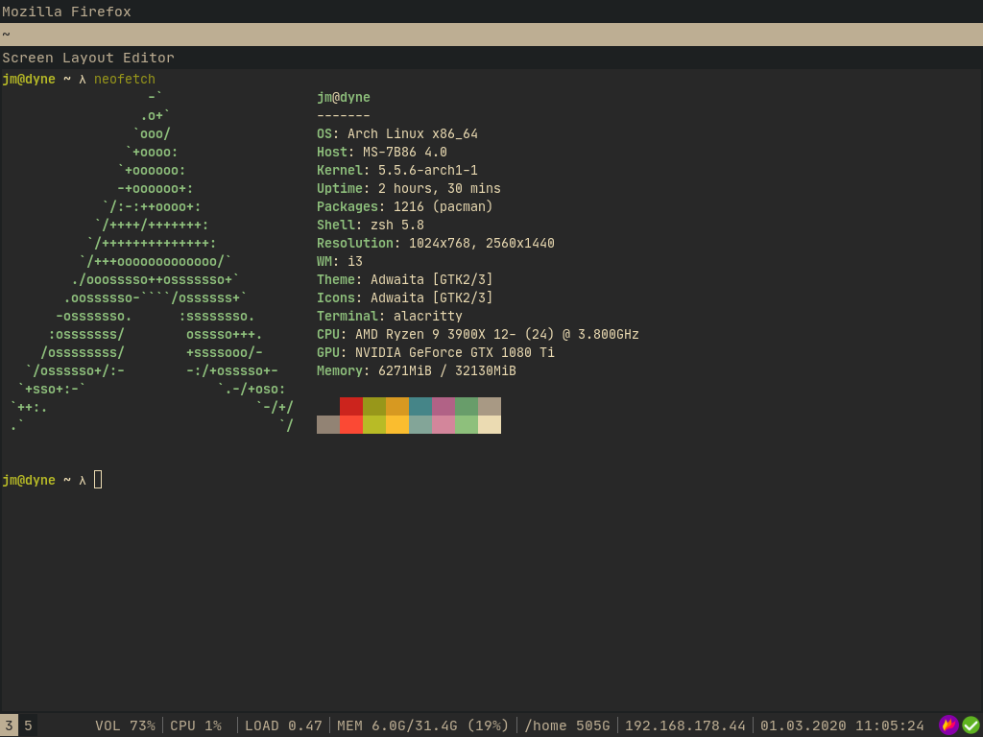Switch to workspace 3
The width and height of the screenshot is (983, 737).
point(9,725)
